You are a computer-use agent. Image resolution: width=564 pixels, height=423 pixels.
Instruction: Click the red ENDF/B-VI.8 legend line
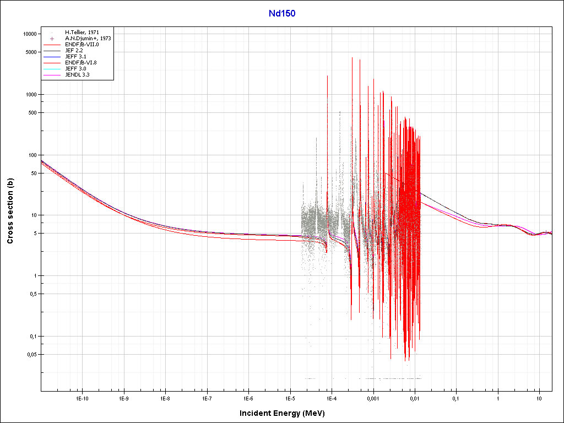(x=51, y=62)
